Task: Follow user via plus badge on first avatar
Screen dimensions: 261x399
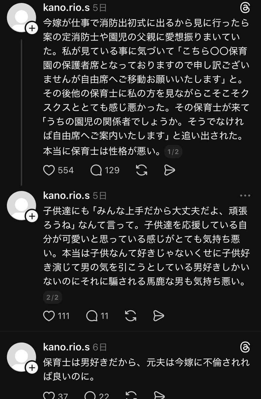Action: [x=32, y=29]
